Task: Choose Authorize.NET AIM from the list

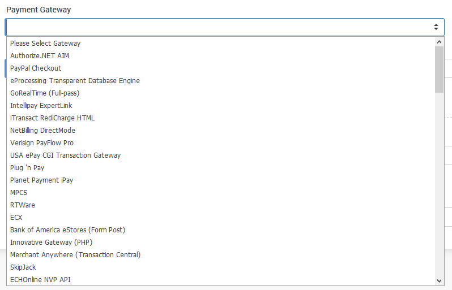Action: click(40, 56)
